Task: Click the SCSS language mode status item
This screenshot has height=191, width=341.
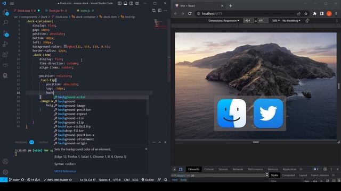Action: point(135,180)
